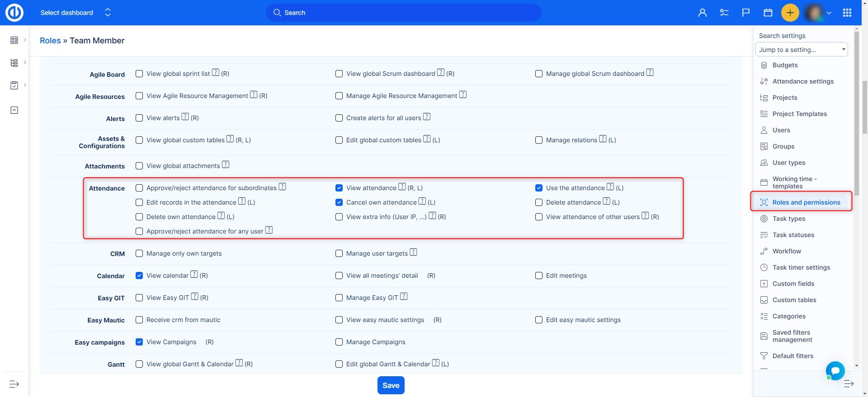Open the Jump to a setting dropdown

click(x=801, y=50)
